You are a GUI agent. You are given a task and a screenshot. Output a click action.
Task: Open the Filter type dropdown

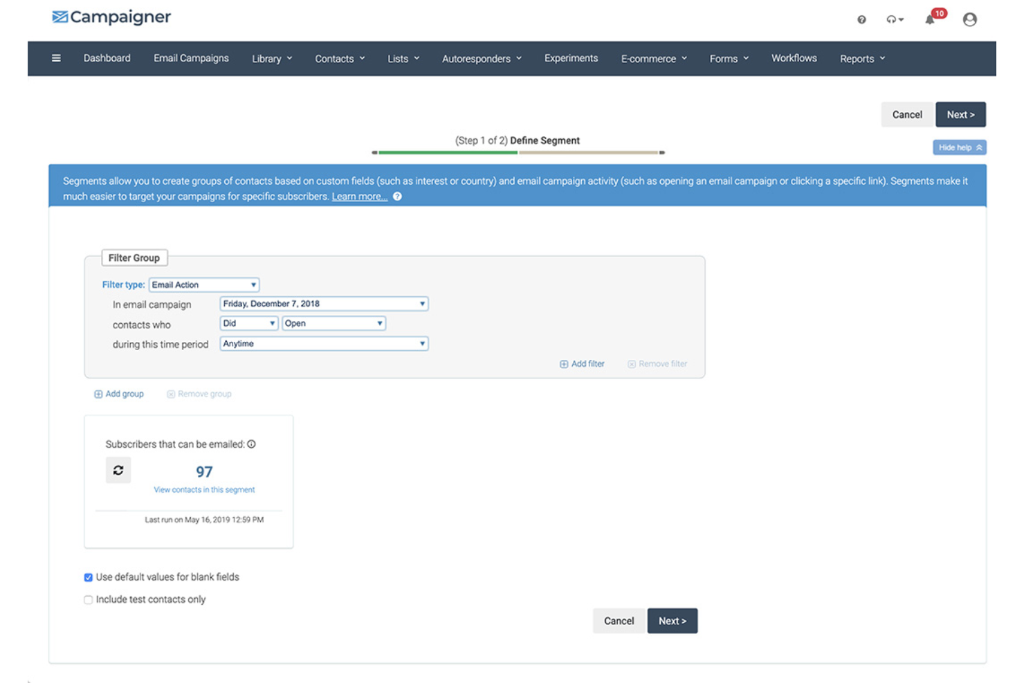click(x=203, y=284)
